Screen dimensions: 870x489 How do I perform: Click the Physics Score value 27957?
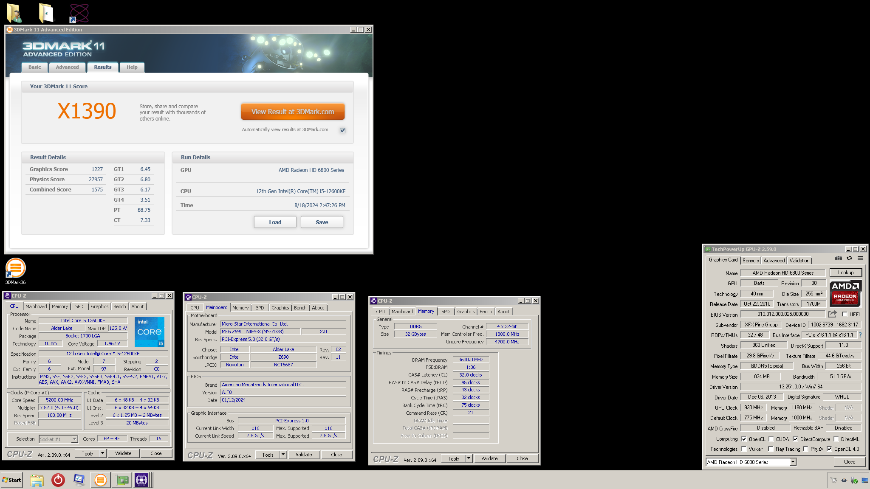[x=96, y=180]
